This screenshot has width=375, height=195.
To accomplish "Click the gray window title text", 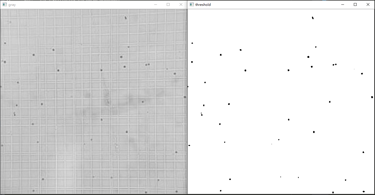I will pyautogui.click(x=12, y=5).
